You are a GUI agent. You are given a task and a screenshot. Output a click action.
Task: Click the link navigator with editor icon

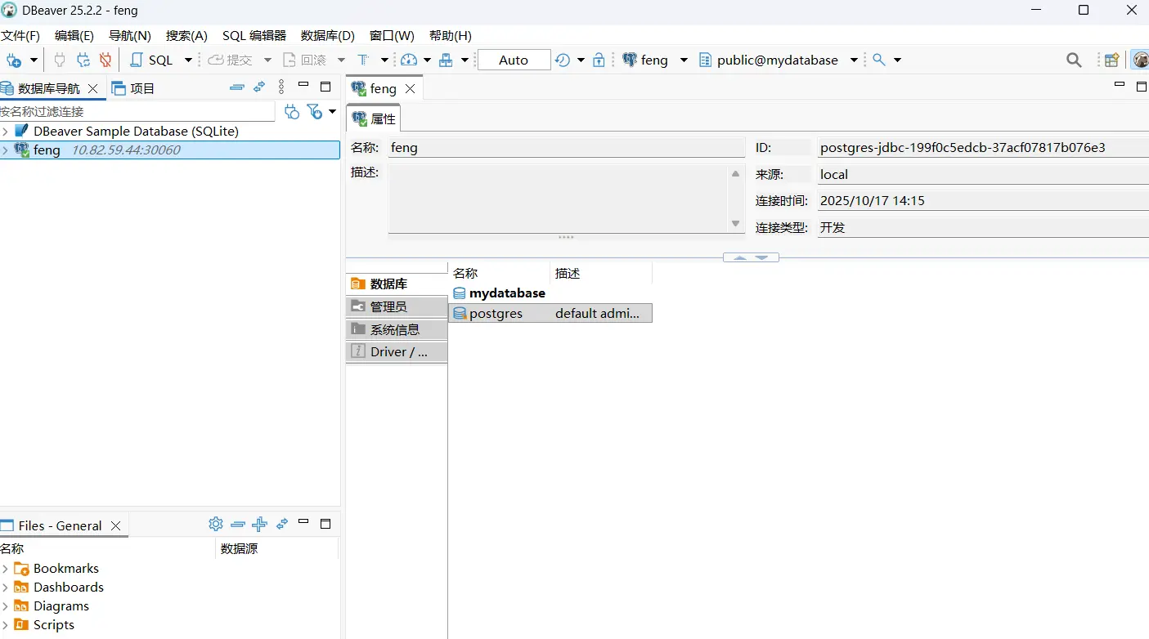click(259, 87)
